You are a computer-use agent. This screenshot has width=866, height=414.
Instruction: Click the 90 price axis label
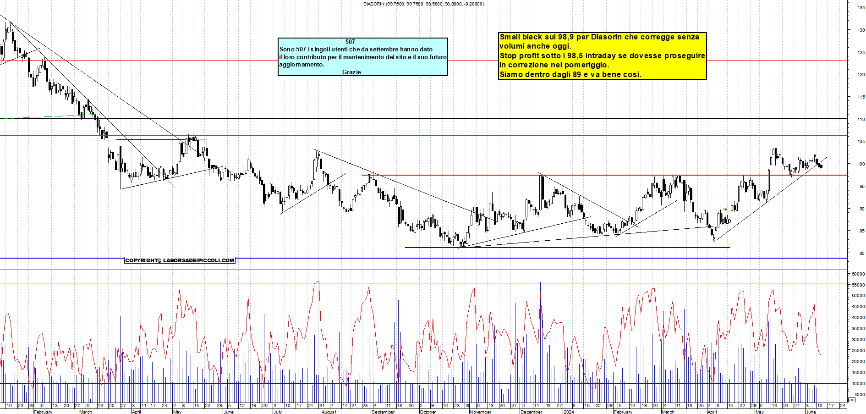pos(862,209)
